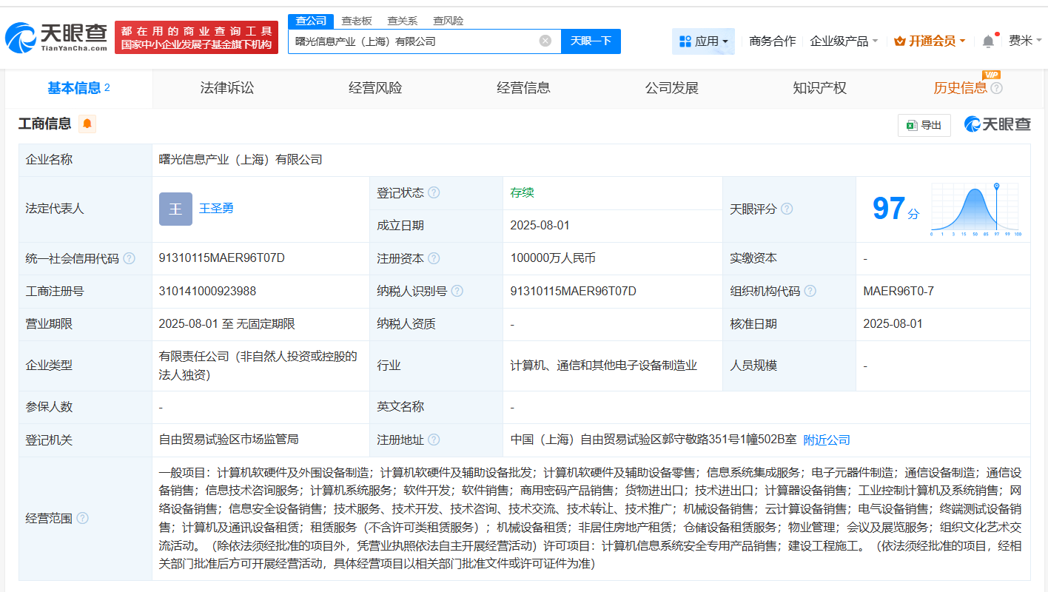The width and height of the screenshot is (1048, 592).
Task: Open the notification bell icon
Action: (987, 41)
